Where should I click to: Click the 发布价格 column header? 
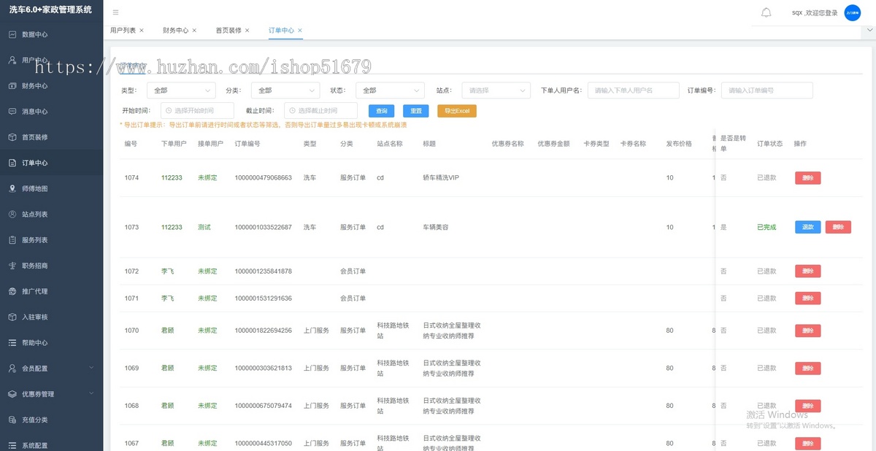679,144
